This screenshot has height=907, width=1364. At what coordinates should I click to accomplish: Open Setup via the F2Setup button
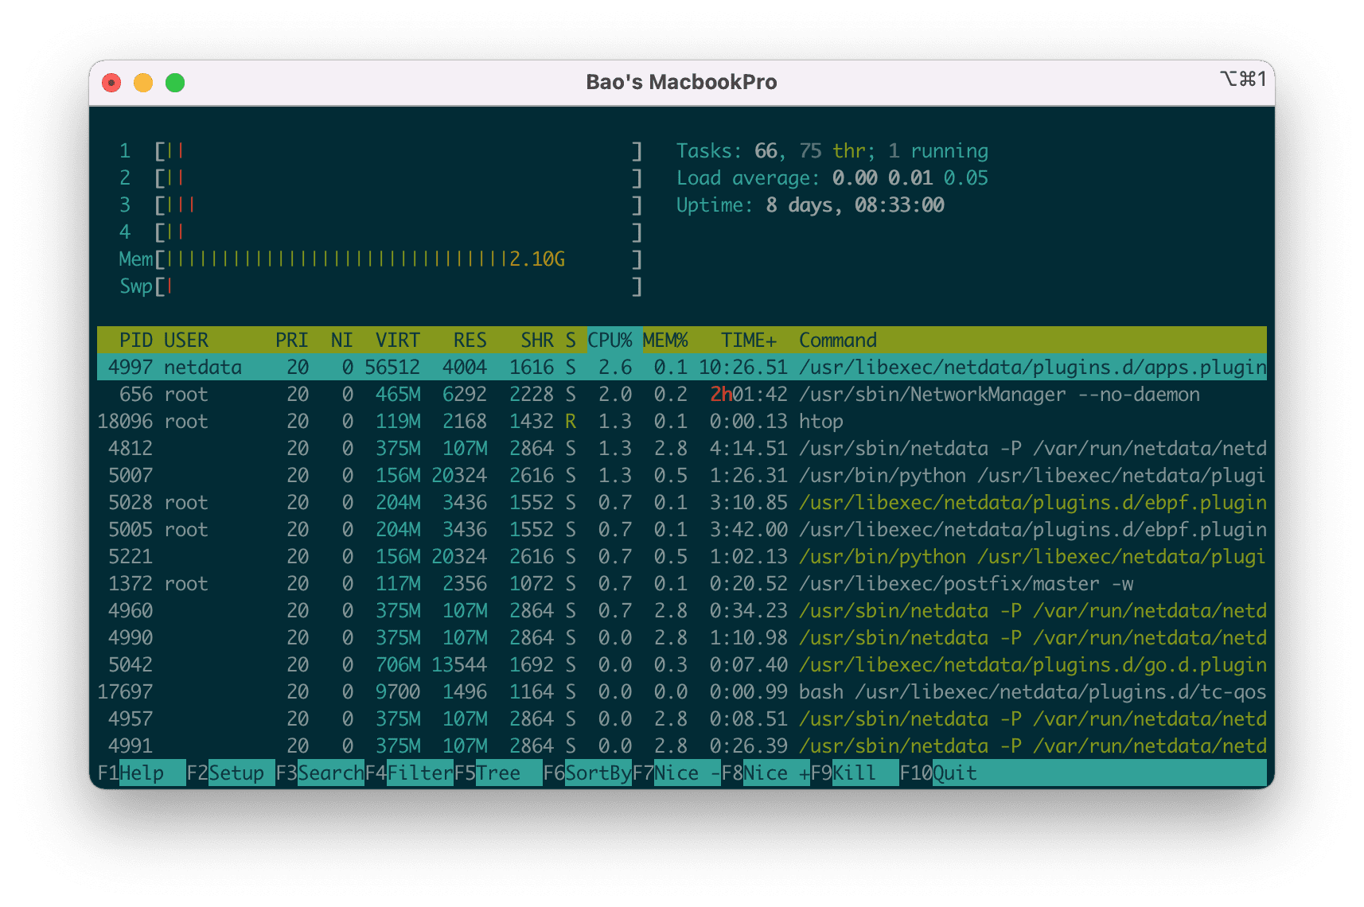pyautogui.click(x=227, y=772)
